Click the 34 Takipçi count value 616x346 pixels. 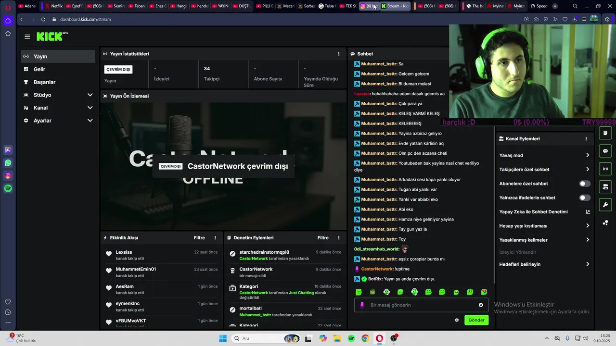click(207, 69)
